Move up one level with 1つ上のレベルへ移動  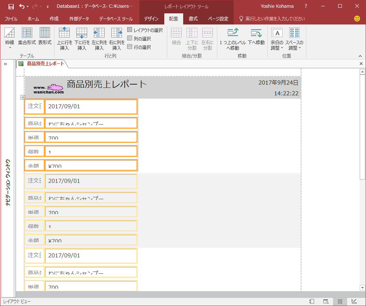(x=233, y=39)
